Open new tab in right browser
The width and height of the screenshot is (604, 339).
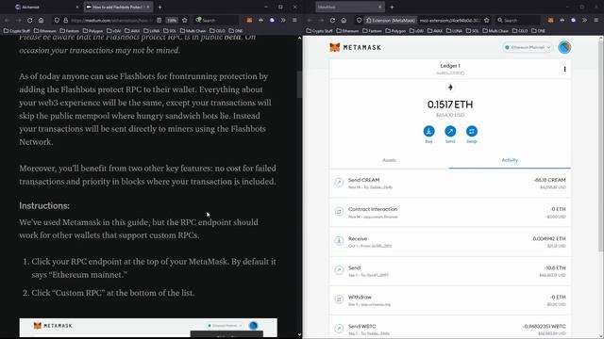[x=392, y=7]
